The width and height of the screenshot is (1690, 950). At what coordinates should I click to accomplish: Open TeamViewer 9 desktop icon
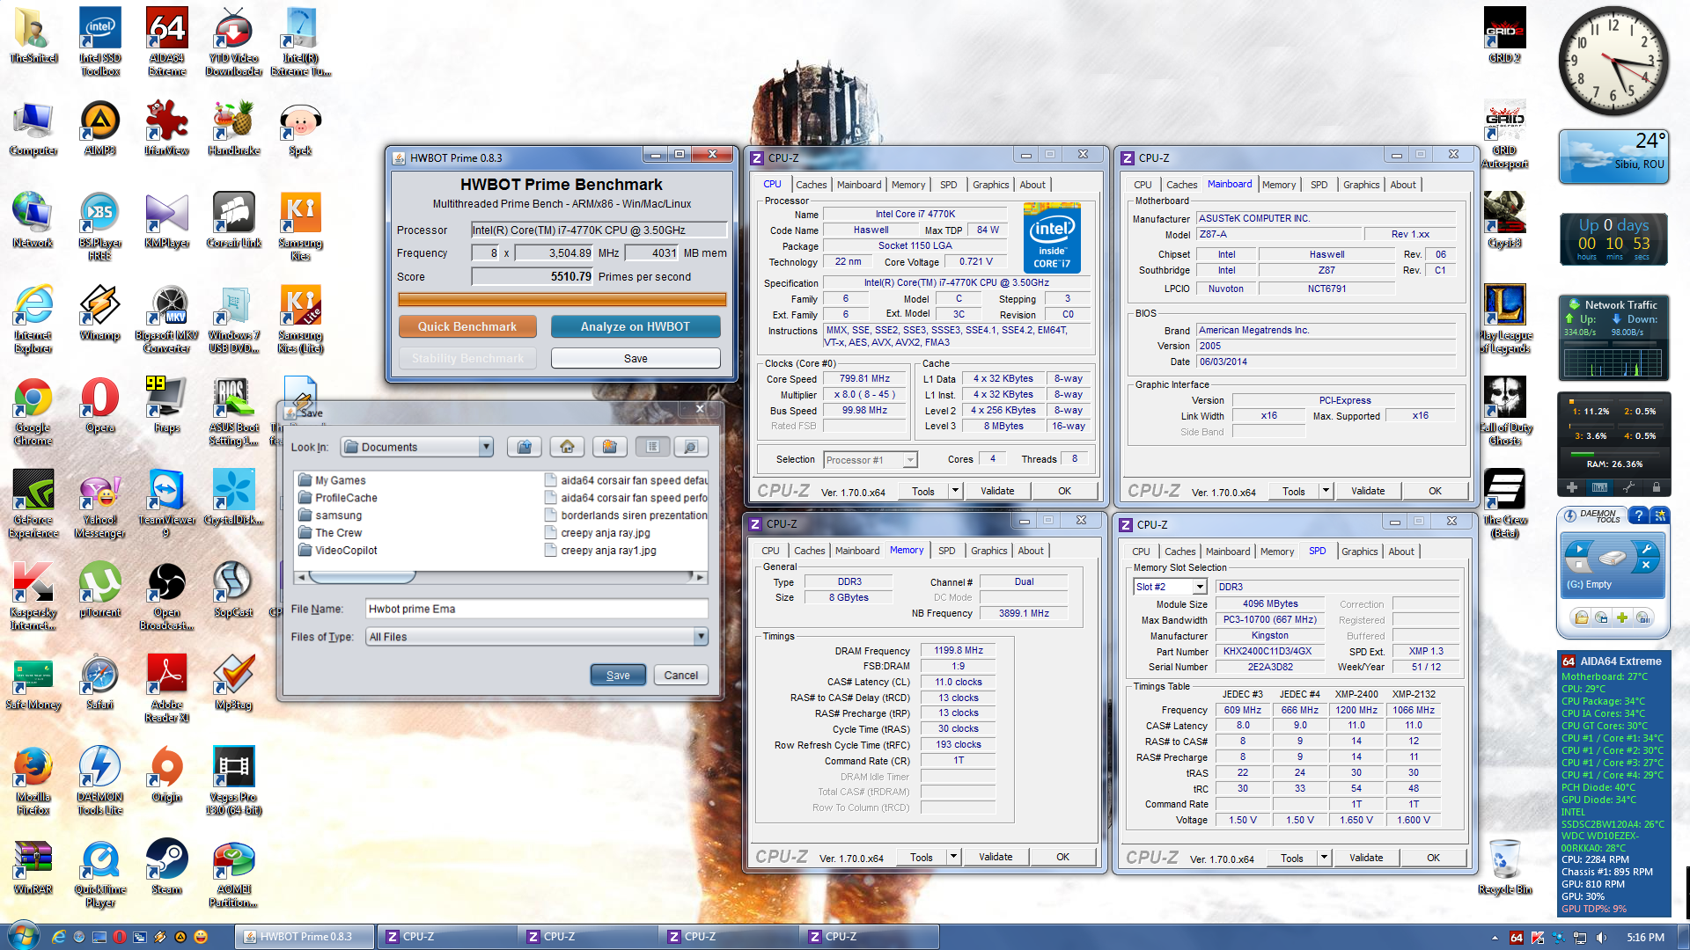click(166, 503)
